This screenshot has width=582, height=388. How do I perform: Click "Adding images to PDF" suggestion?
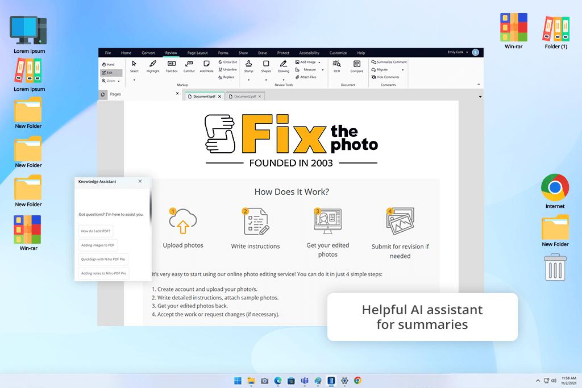tap(98, 245)
